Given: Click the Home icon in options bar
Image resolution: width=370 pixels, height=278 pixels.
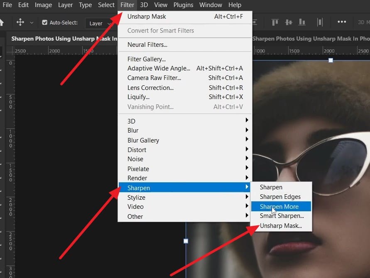Looking at the screenshot, I should [x=2, y=23].
